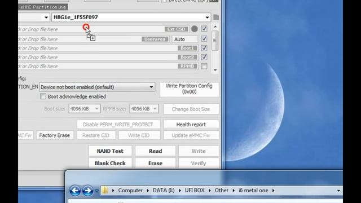Uncheck the Boot2 partition checkbox

click(204, 57)
